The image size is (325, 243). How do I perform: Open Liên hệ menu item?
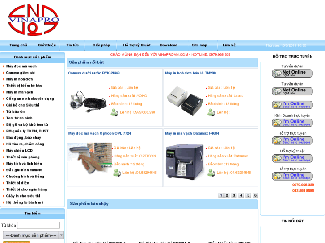229,45
